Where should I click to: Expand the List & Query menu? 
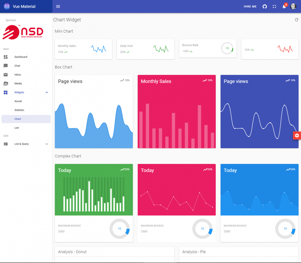click(26, 144)
